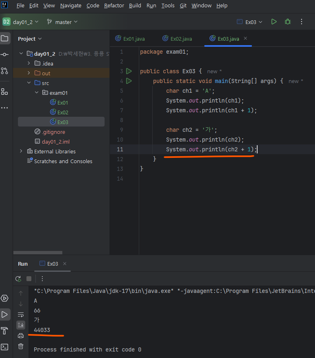Close the Ex03.java editor tab
Screen dimensions: 315x358
click(245, 39)
